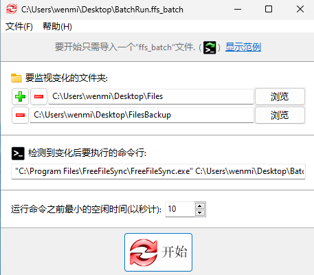Viewport: 314px width, 275px height.
Task: Click the black command line terminal icon
Action: (18, 153)
